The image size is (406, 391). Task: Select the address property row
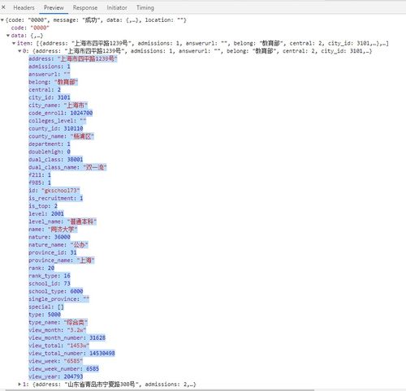coord(73,58)
